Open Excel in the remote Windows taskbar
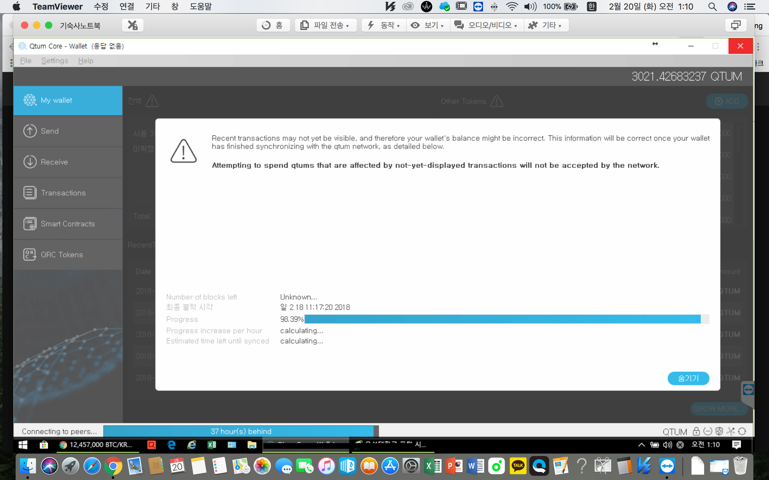The image size is (769, 480). tap(212, 445)
